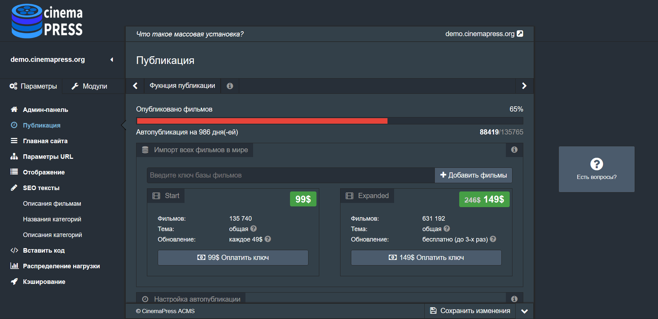Click the Добавить фильмы button
Viewport: 658px width, 319px height.
(x=473, y=175)
